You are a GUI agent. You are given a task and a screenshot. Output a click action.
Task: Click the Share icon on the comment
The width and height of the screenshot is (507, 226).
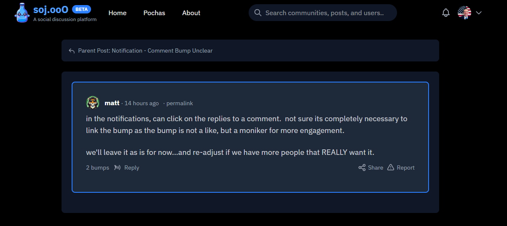pos(362,168)
